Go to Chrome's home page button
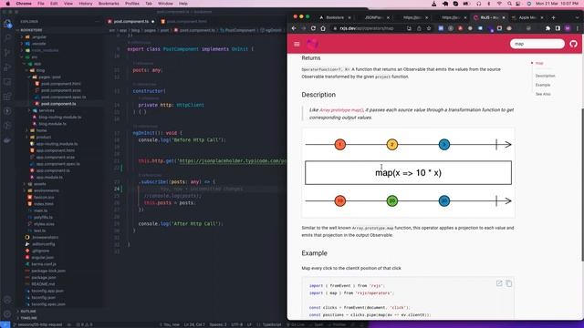The width and height of the screenshot is (584, 328). (x=323, y=28)
